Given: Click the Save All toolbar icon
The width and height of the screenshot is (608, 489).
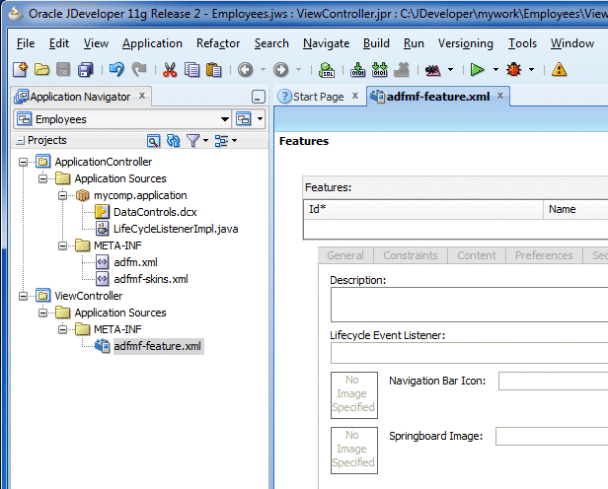Looking at the screenshot, I should click(x=86, y=70).
